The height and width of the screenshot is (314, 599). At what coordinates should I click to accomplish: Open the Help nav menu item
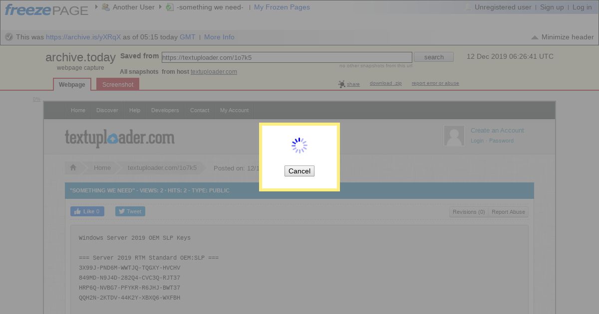[x=135, y=110]
